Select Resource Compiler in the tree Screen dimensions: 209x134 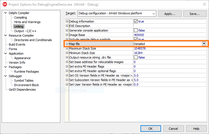point(21,35)
